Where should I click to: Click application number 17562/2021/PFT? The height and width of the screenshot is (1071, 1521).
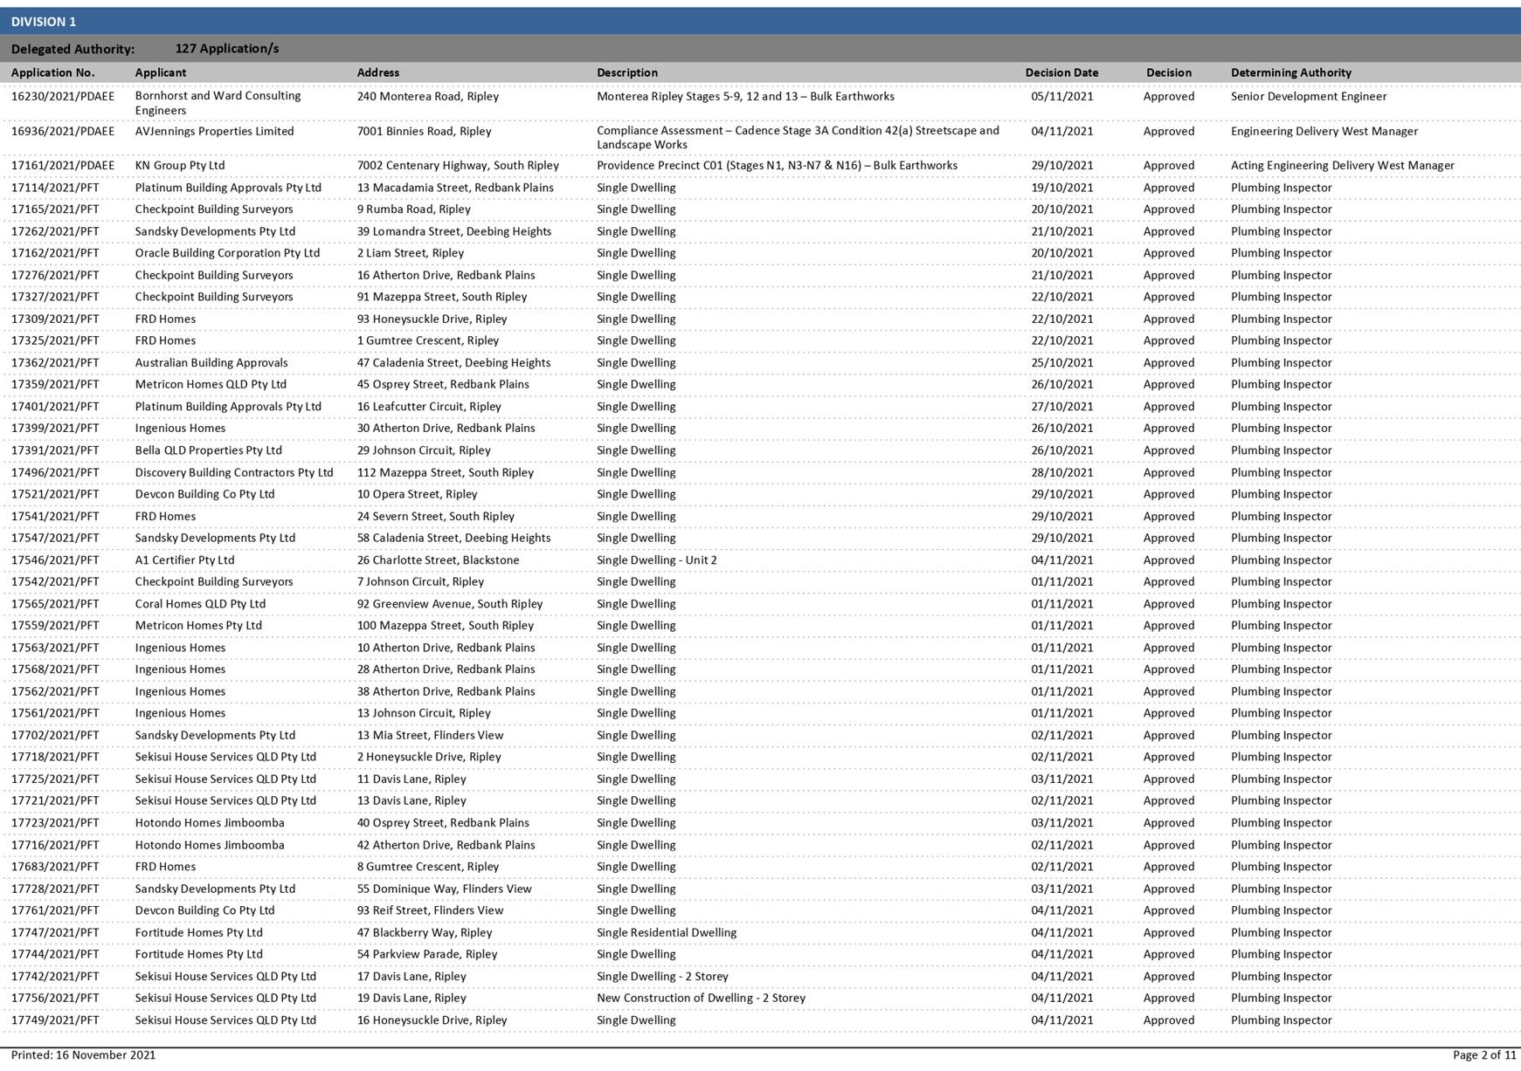coord(55,691)
